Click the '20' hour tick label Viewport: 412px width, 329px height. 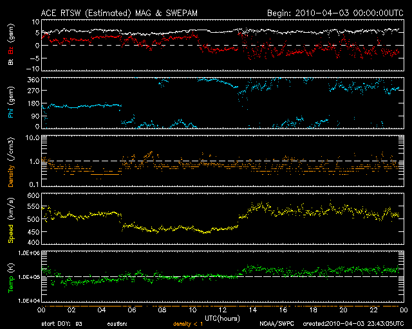[343, 310]
